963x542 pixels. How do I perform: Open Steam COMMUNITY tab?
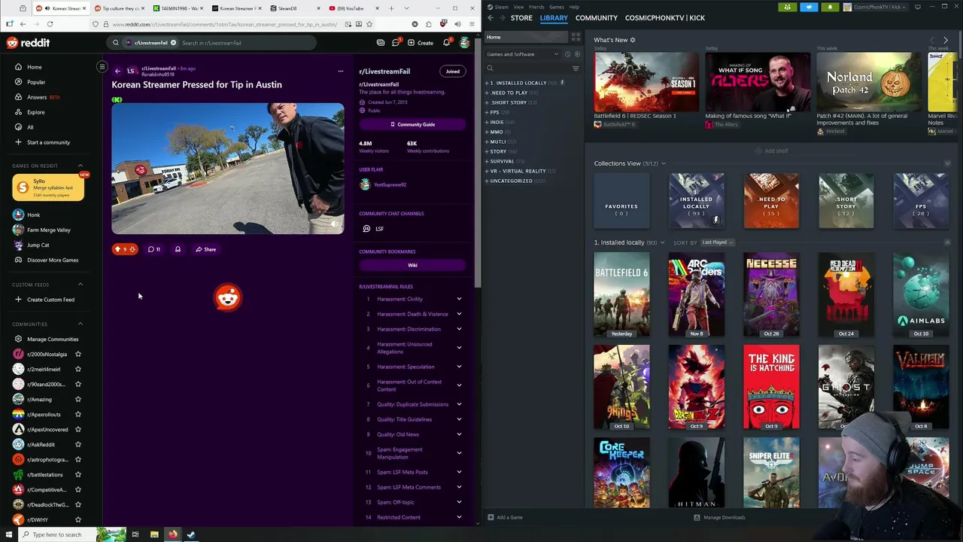point(596,17)
